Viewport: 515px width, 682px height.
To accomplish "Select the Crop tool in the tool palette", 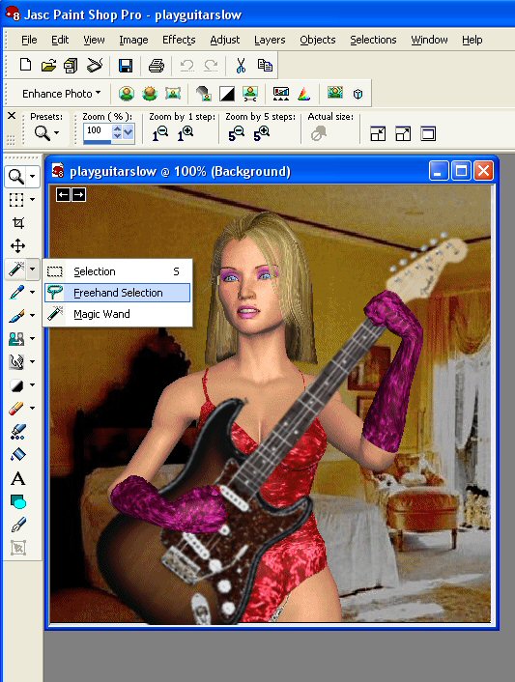I will [17, 223].
